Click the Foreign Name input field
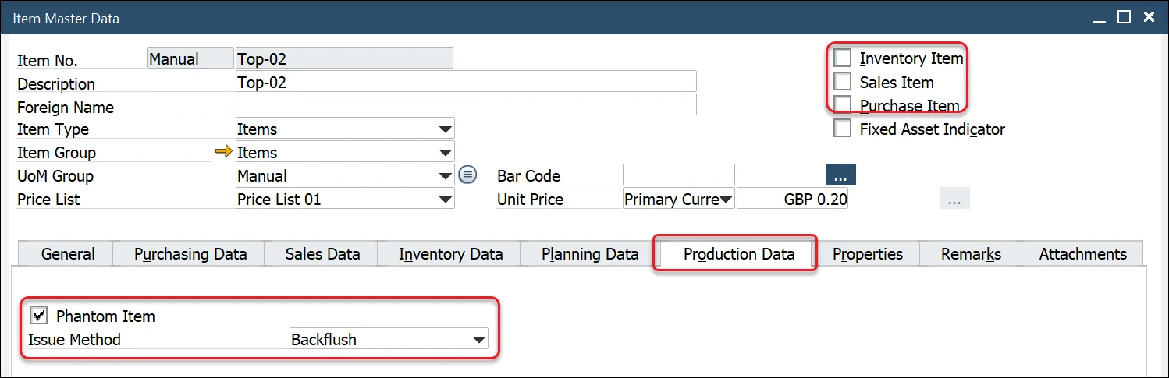The image size is (1169, 378). point(465,105)
